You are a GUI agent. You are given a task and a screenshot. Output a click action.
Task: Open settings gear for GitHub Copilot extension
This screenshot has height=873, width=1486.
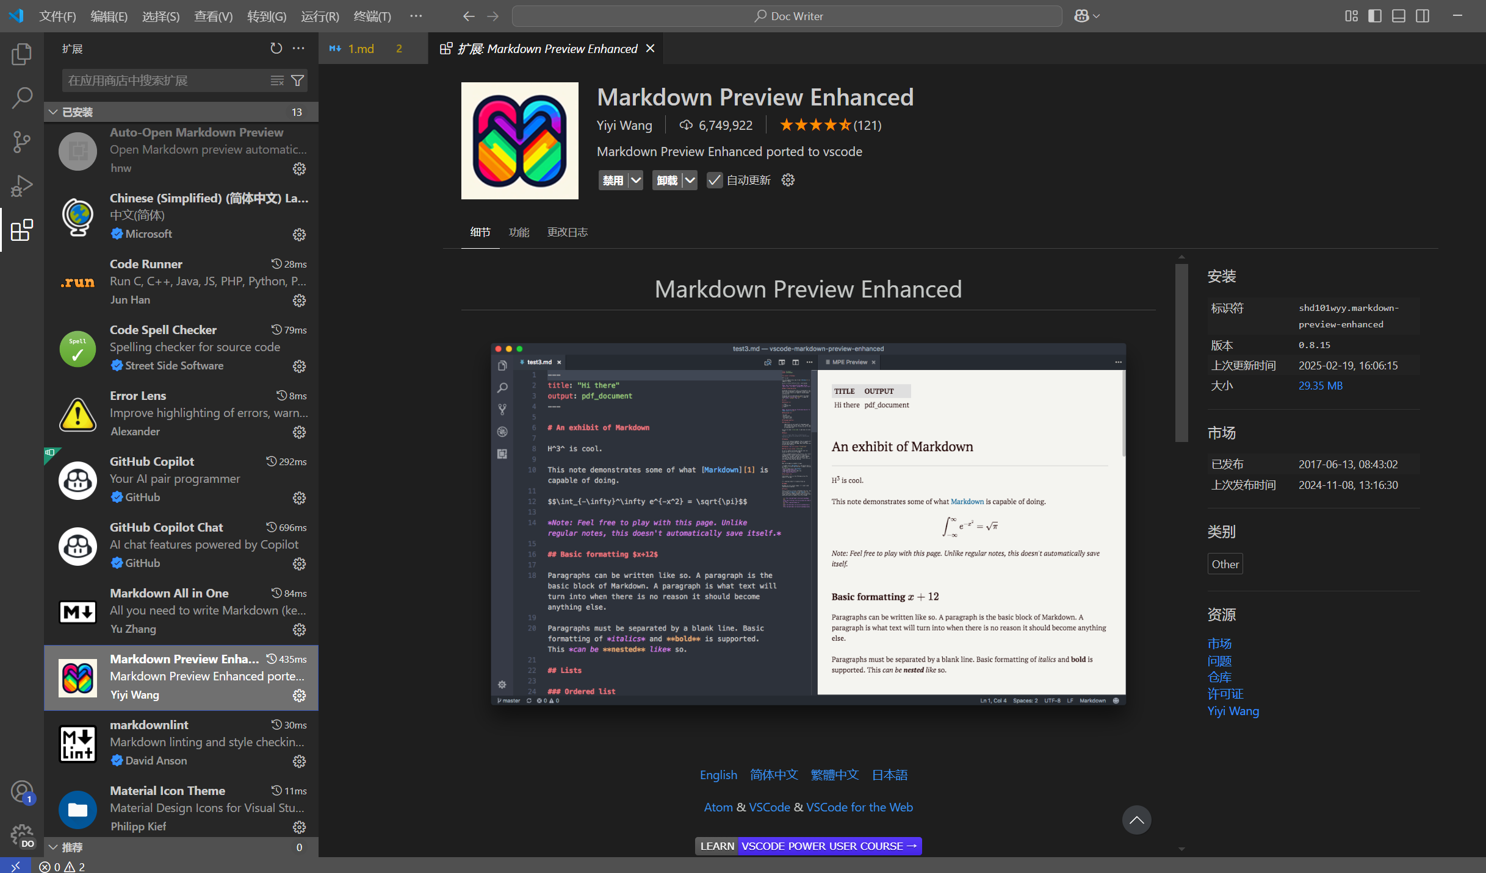[299, 498]
